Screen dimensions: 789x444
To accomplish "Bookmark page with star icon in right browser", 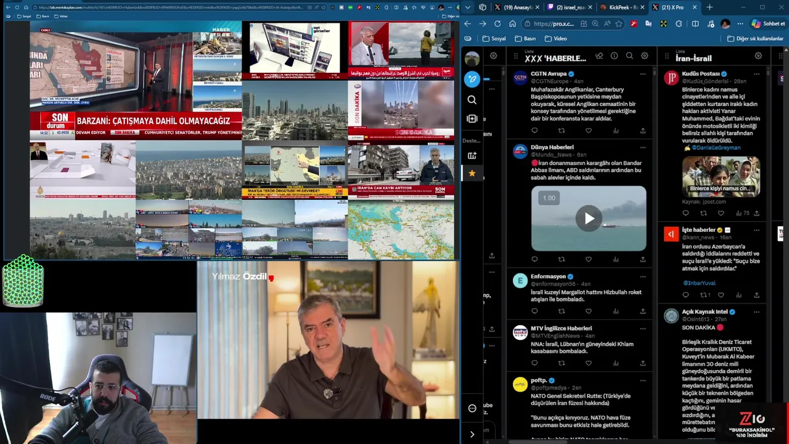I will click(619, 23).
